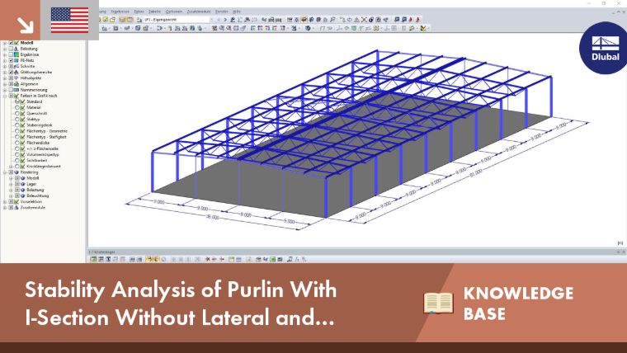Click the open file folder toolbar icon
Viewport: 627px width, 353px height.
click(113, 19)
